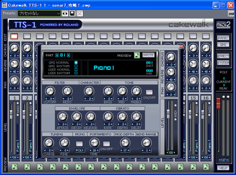This screenshot has height=175, width=236.
Task: Go to previous PART with left arrow
Action: tap(57, 55)
